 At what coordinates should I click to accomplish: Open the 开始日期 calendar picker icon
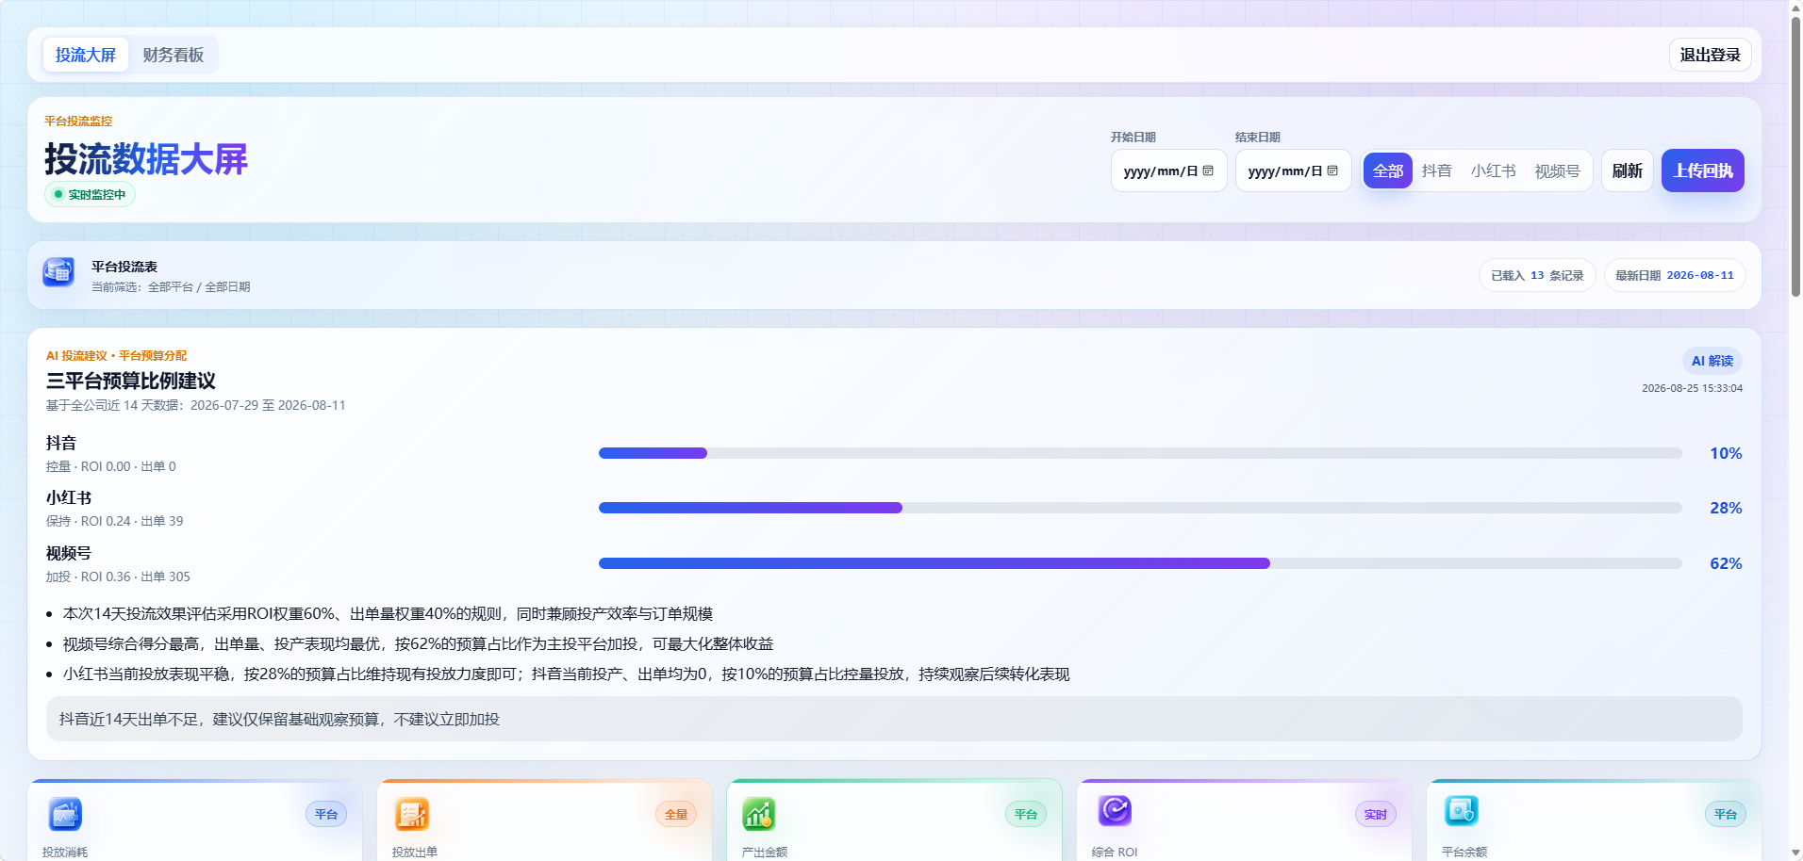1208,171
